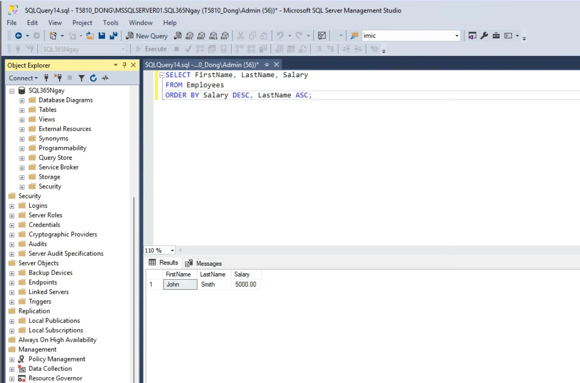Switch to the Messages tab
Viewport: 580px width, 383px height.
pos(204,264)
